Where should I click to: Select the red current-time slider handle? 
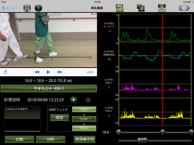163,132
